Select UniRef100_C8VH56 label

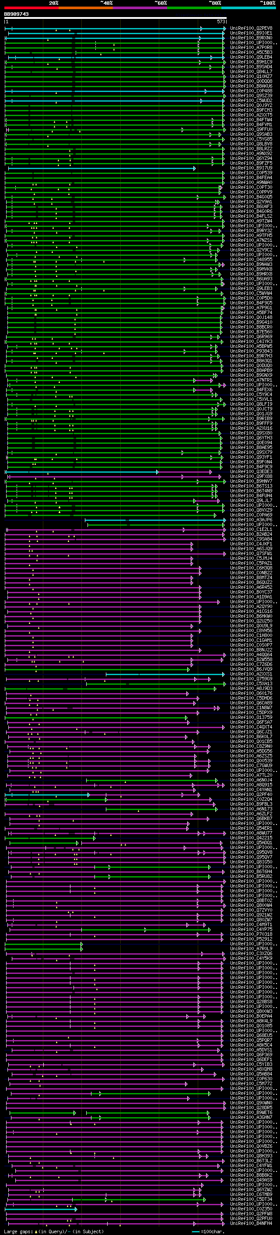(251, 630)
